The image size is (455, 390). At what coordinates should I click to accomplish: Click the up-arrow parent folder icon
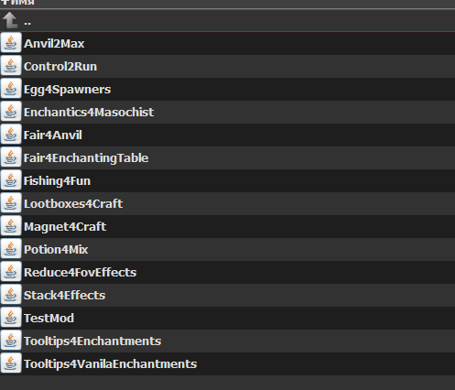pos(10,20)
